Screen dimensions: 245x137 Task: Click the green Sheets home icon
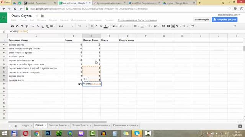(x=3, y=18)
